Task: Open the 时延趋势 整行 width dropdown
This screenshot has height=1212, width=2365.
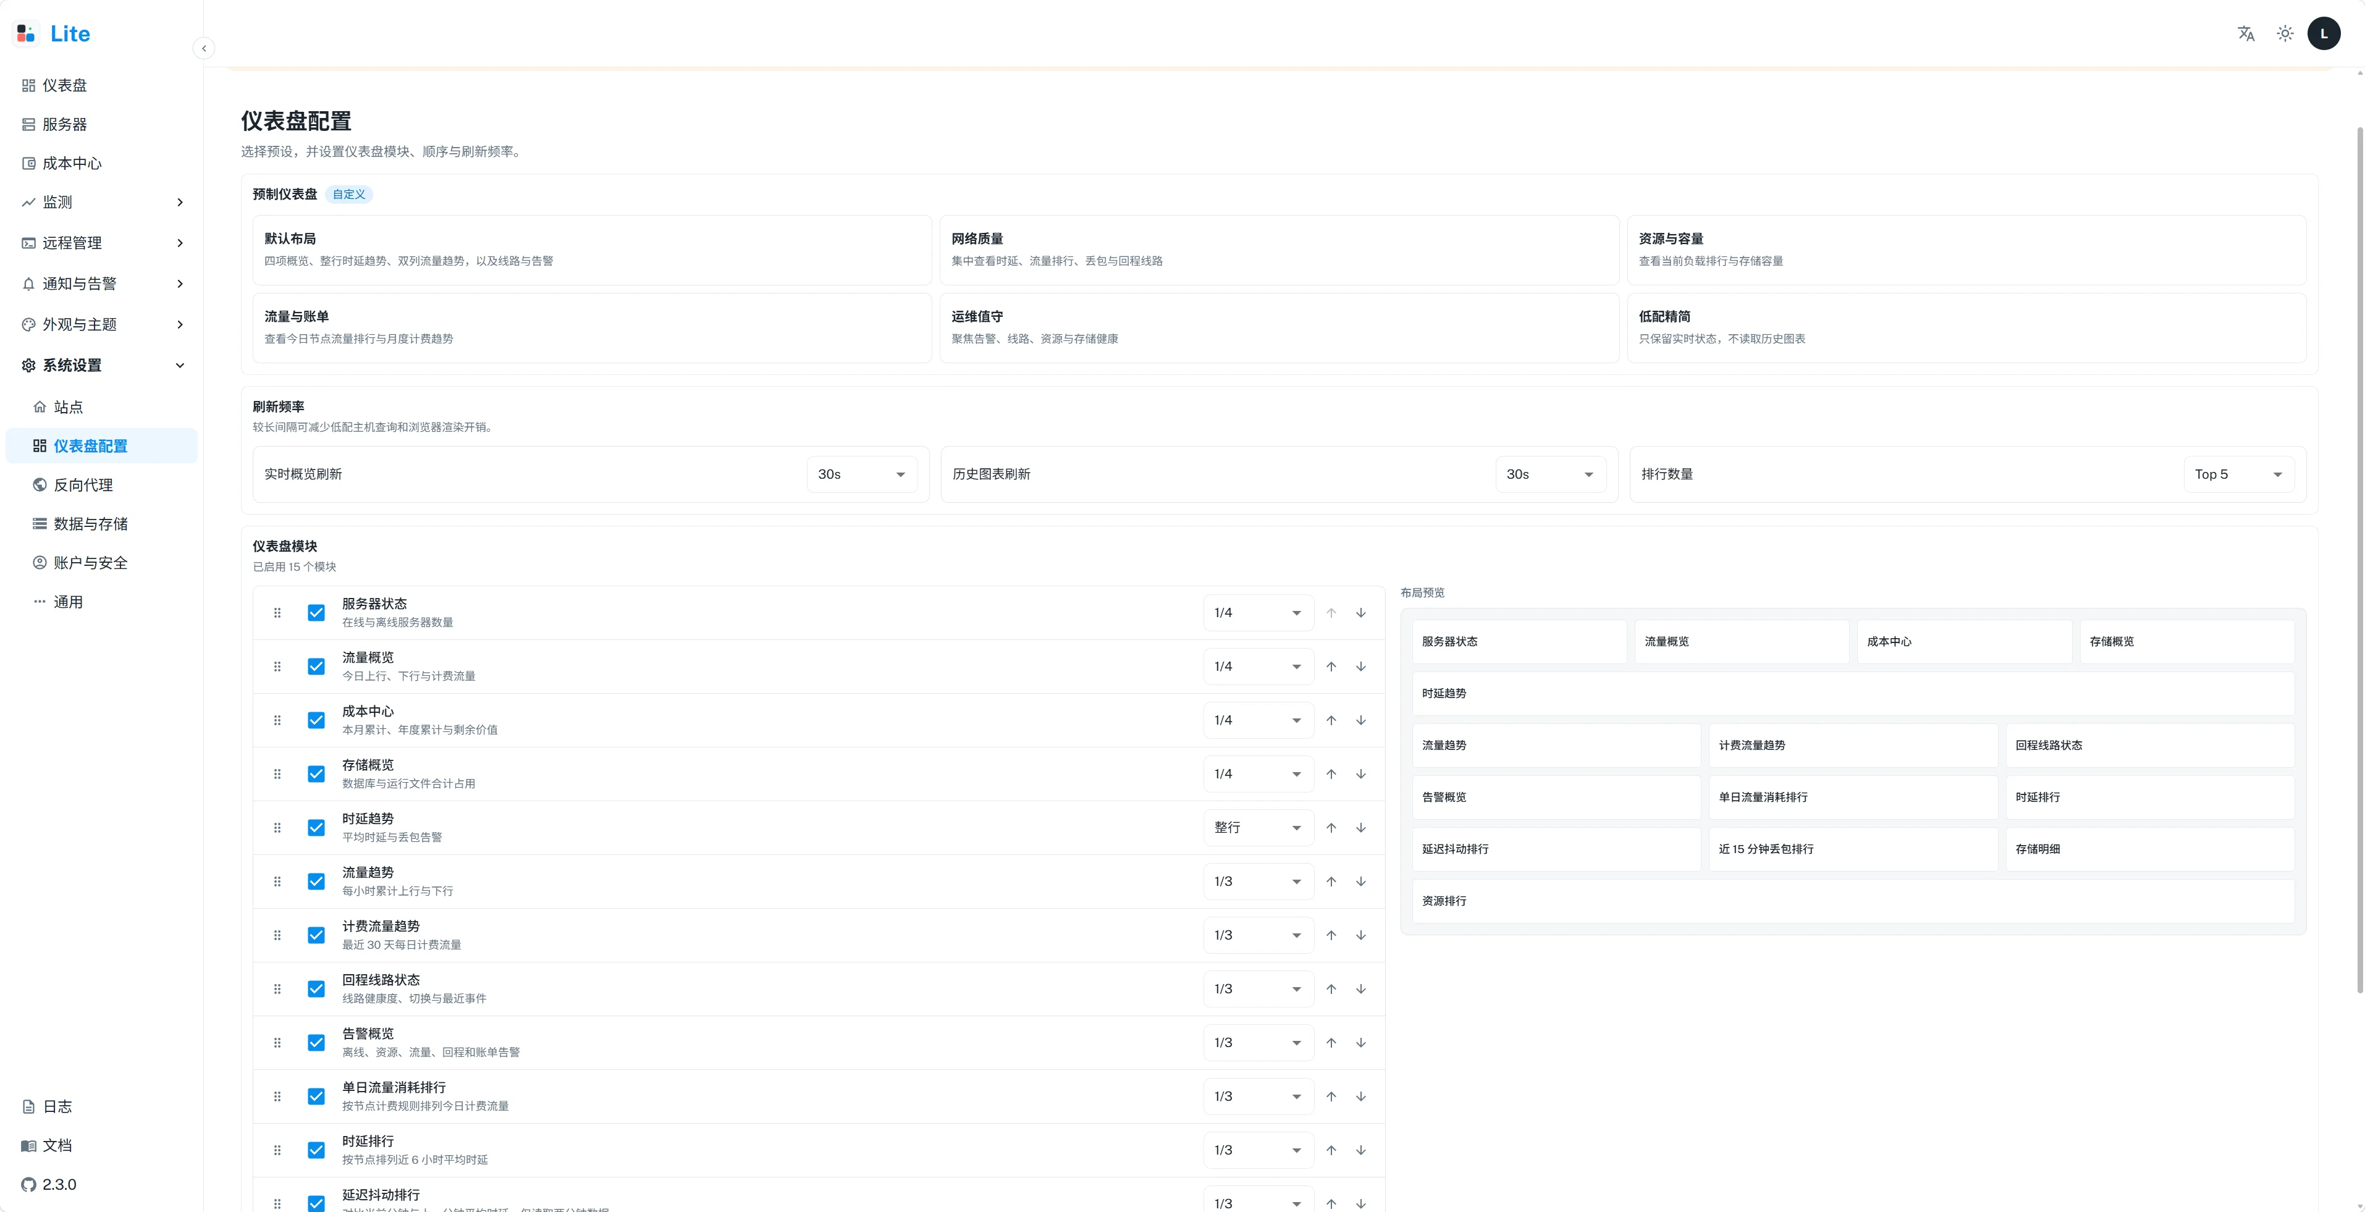Action: [x=1258, y=827]
